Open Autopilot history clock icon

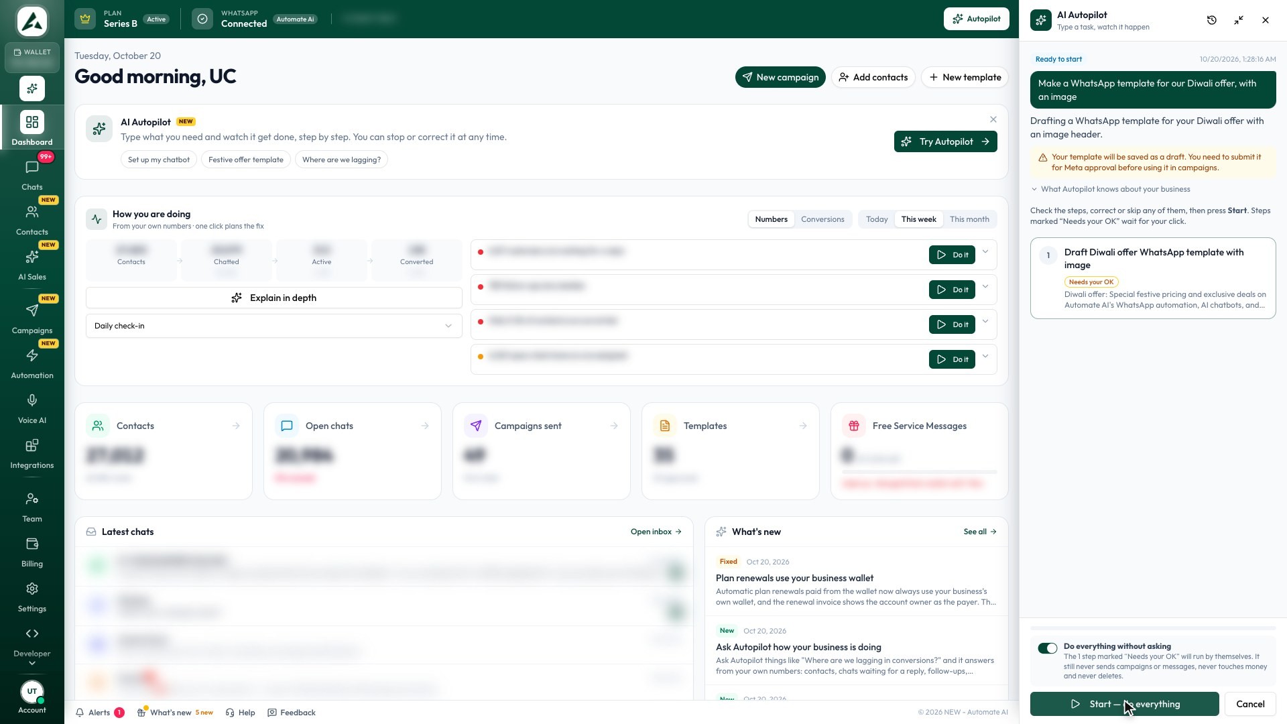[x=1212, y=20]
